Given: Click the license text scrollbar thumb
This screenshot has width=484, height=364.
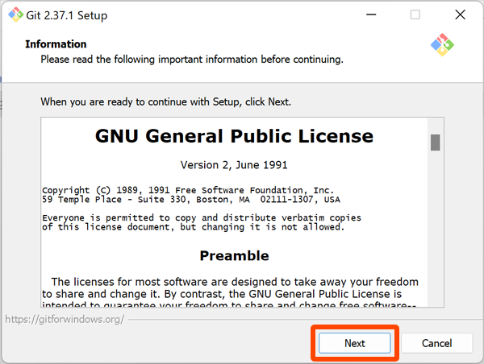Looking at the screenshot, I should point(436,143).
